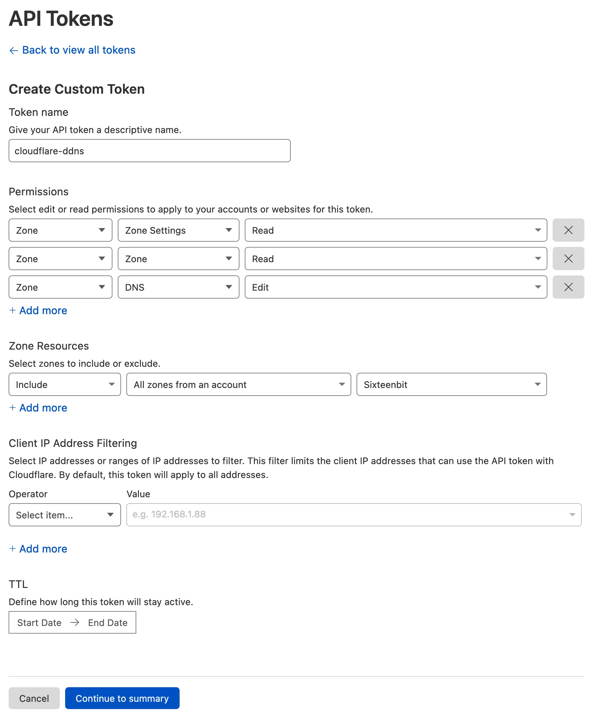Cancel token creation
The height and width of the screenshot is (720, 596).
click(34, 698)
